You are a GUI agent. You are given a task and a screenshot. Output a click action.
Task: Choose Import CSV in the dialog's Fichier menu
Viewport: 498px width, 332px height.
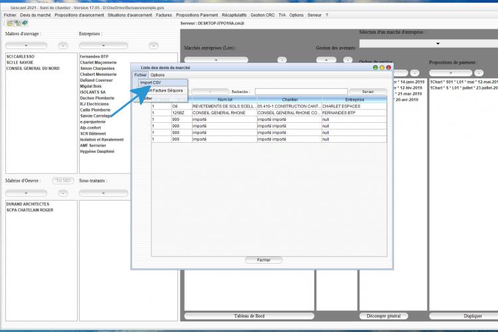point(163,82)
